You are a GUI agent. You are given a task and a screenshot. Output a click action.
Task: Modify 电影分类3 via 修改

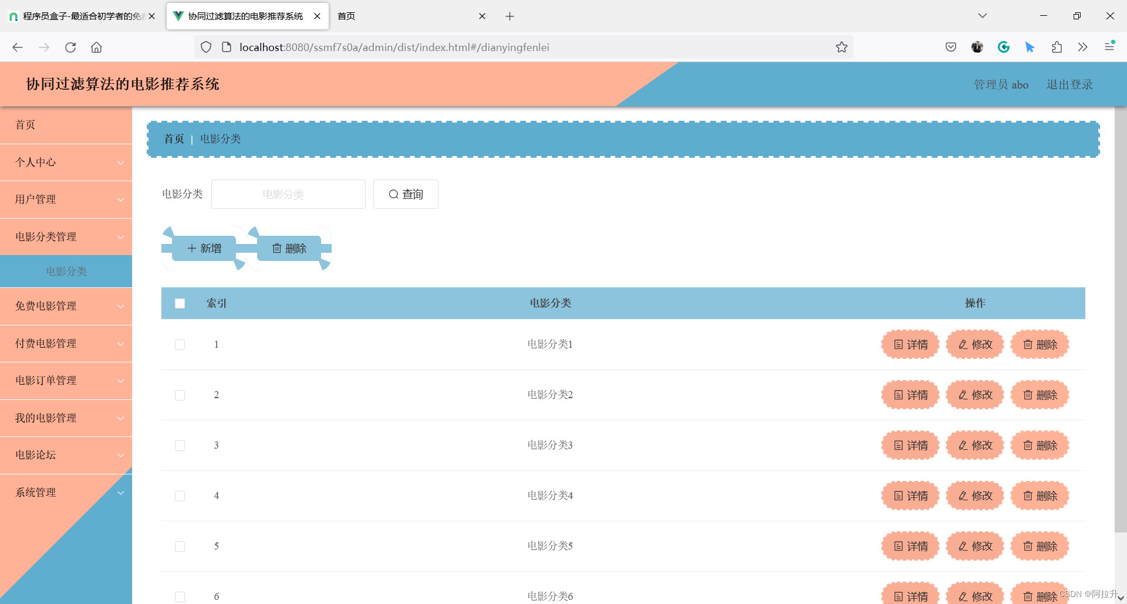pos(975,446)
